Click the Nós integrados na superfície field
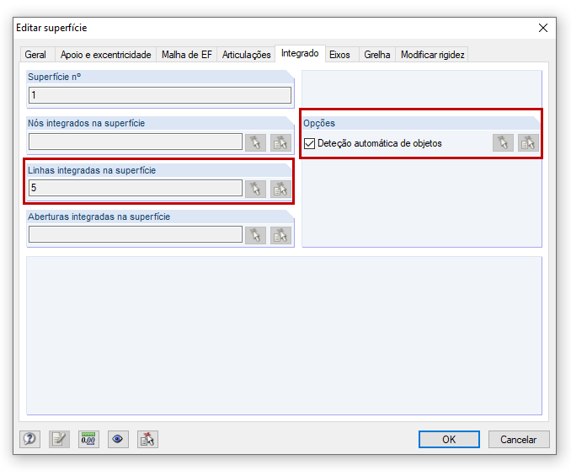571x476 pixels. 136,142
